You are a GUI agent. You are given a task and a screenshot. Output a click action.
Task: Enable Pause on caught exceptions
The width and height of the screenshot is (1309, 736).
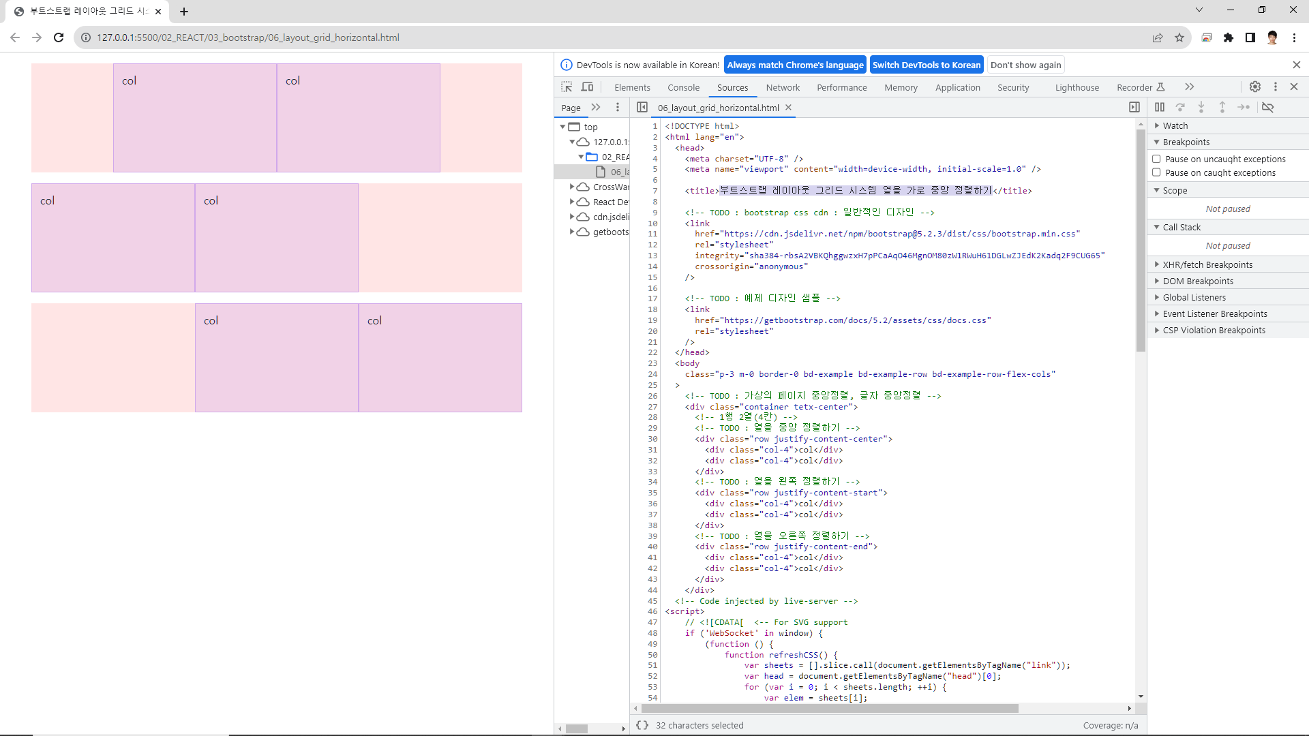tap(1157, 172)
